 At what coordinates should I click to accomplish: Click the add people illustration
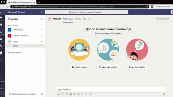[x=79, y=50]
